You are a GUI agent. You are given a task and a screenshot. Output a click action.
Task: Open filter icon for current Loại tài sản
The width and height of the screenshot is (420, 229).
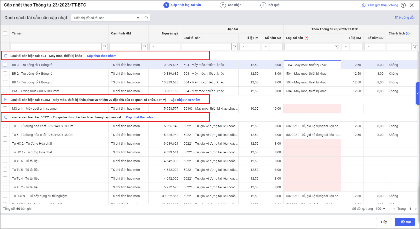[x=235, y=47]
